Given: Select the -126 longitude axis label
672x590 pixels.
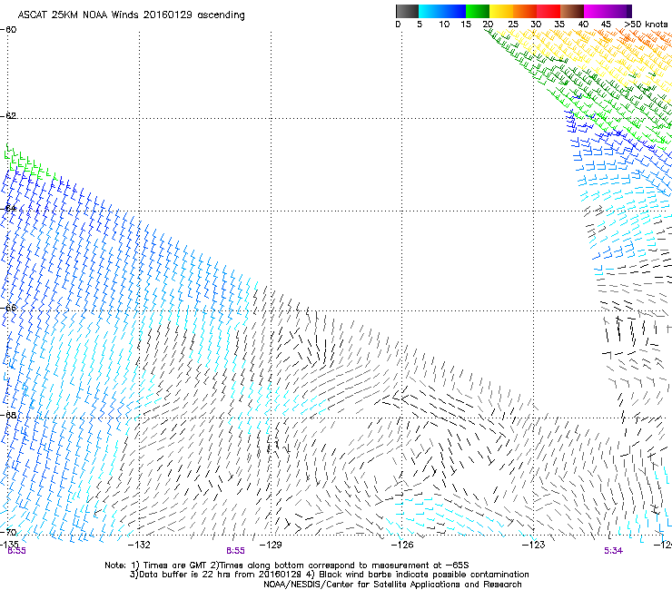Looking at the screenshot, I should (x=402, y=545).
